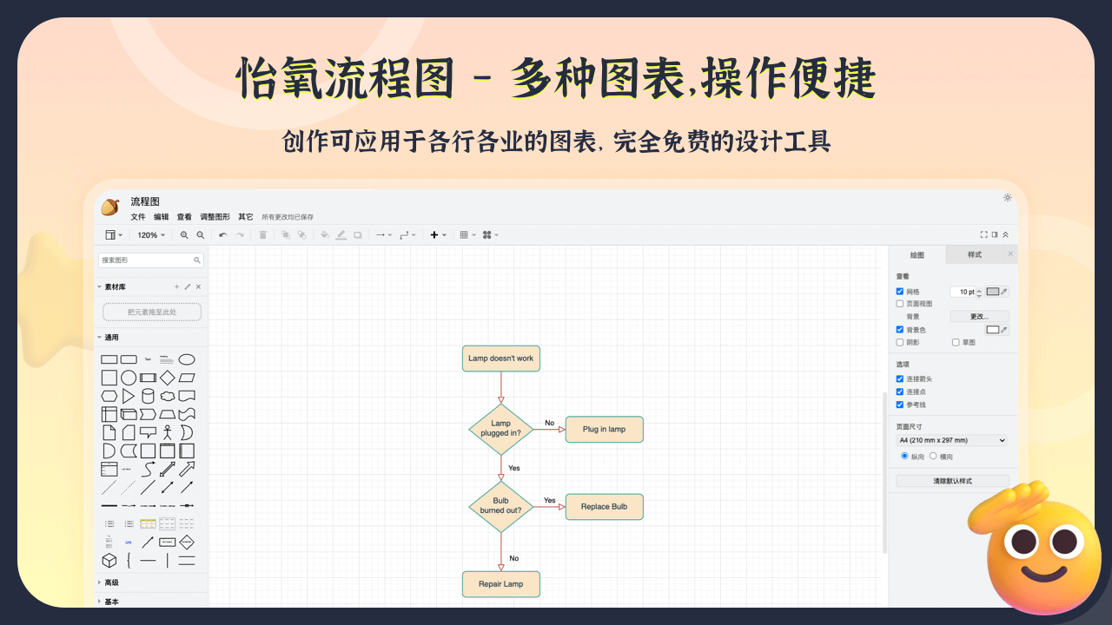Click the Fill Color bucket icon
This screenshot has width=1112, height=625.
click(325, 234)
